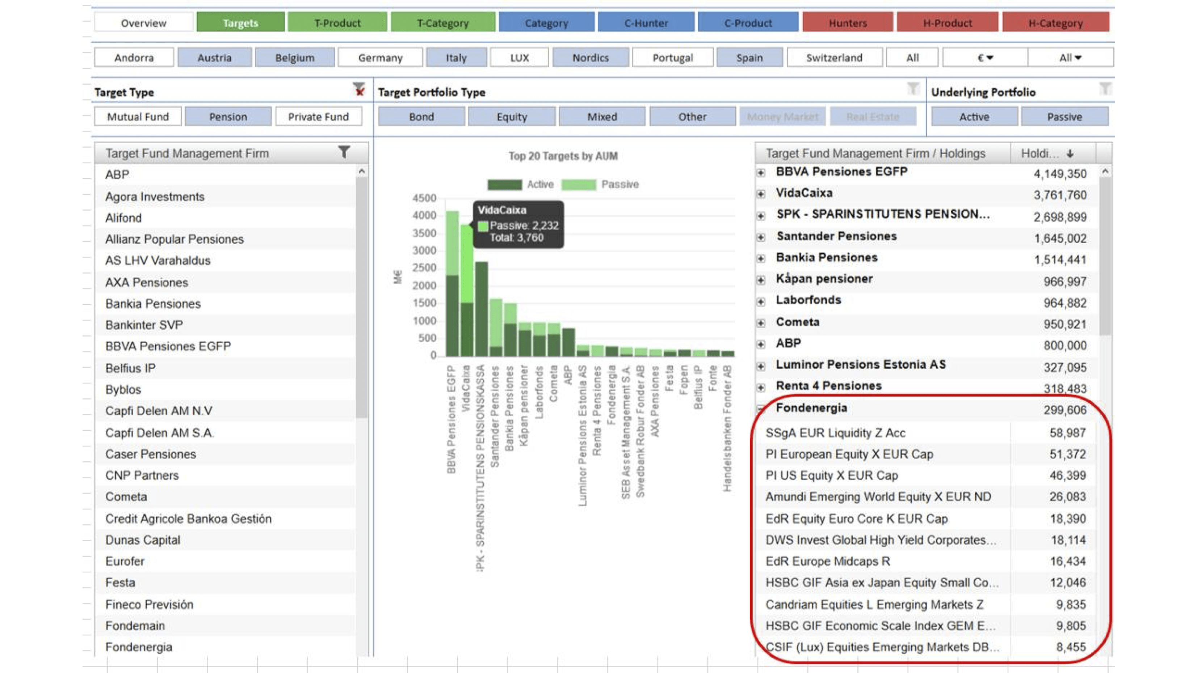This screenshot has height=673, width=1197.
Task: Open the H-Category tab
Action: pyautogui.click(x=1056, y=23)
